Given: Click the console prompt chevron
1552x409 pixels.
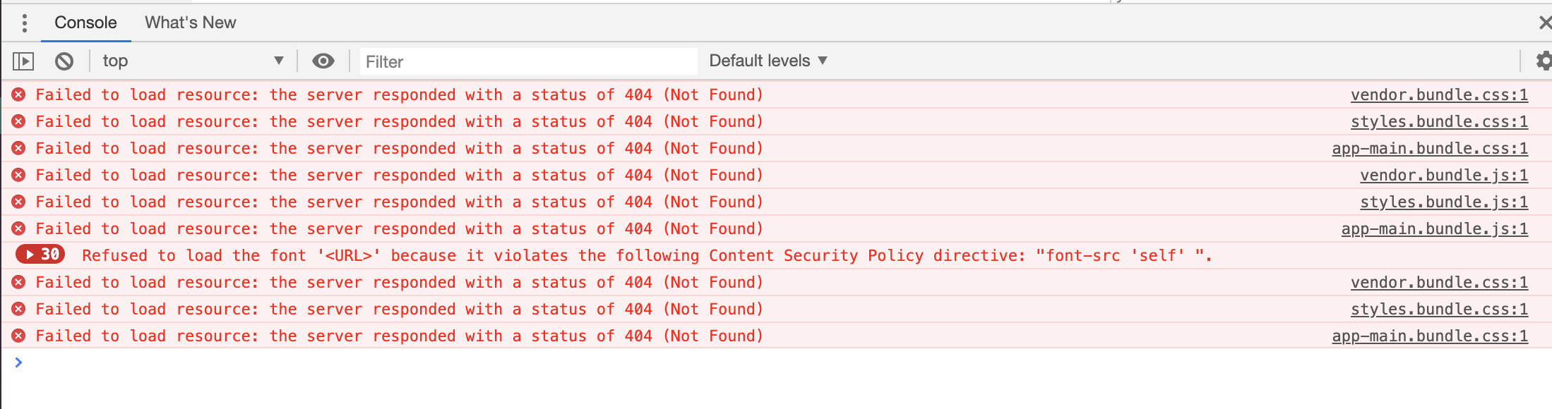Looking at the screenshot, I should click(18, 364).
